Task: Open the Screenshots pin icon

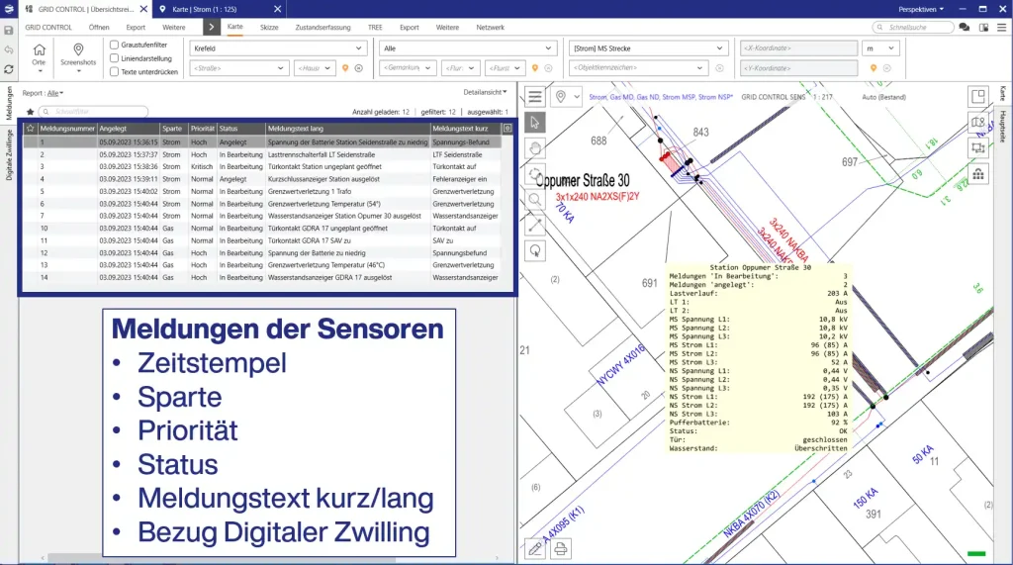Action: [x=78, y=56]
